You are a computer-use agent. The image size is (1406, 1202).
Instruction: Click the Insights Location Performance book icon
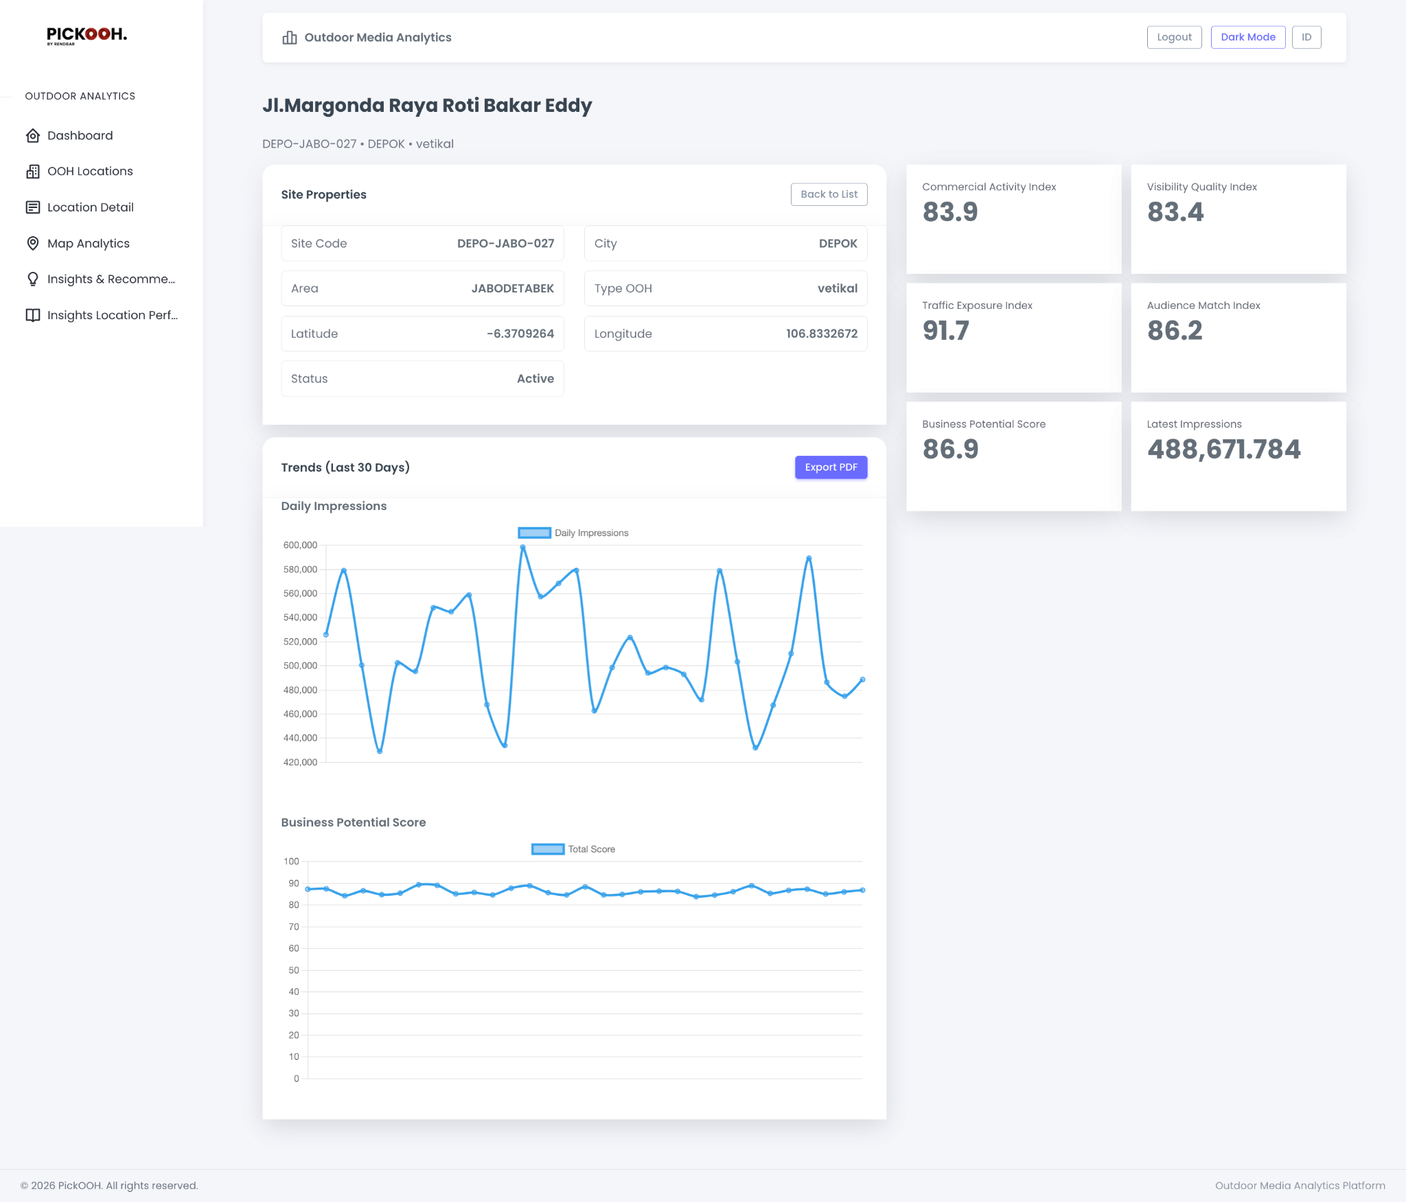(34, 315)
